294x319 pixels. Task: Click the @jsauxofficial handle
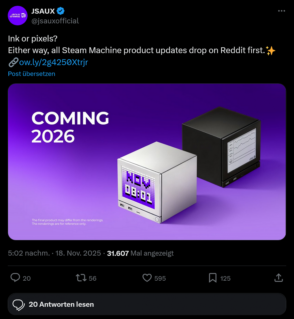tap(55, 21)
